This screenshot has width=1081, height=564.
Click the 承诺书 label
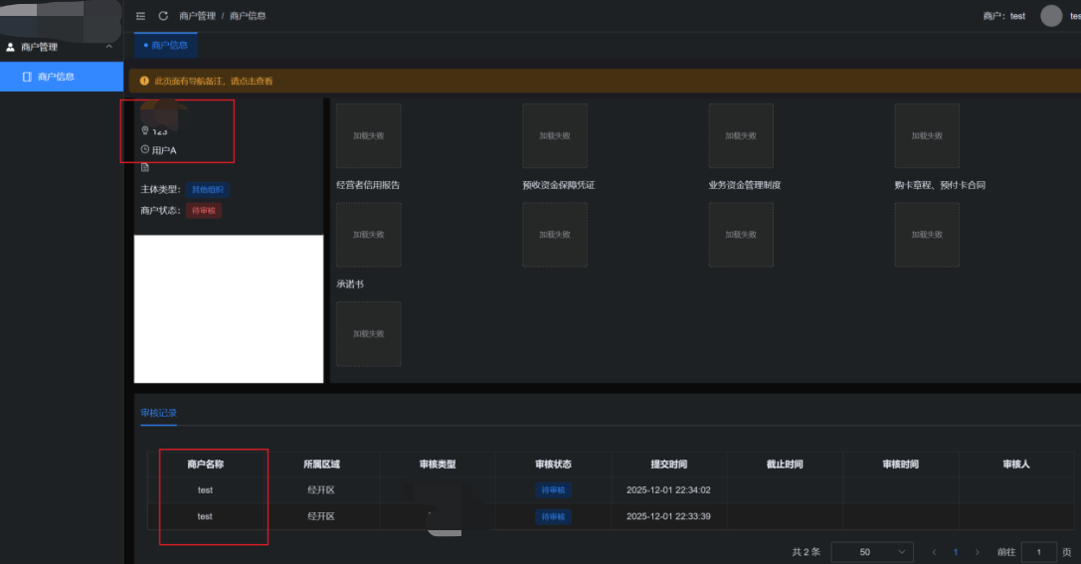(349, 284)
